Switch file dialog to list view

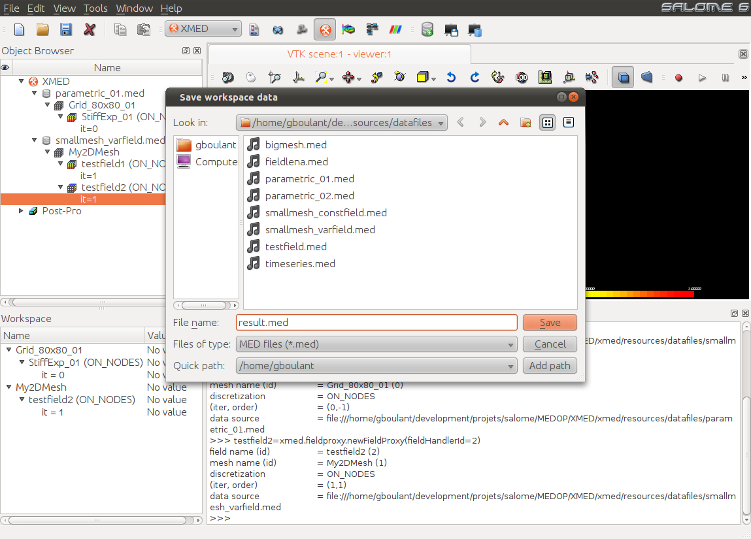tap(548, 123)
